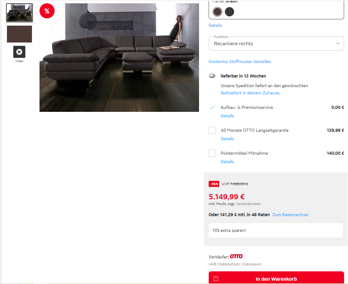
Task: Open Kostenlos Stoffmuster bestellen link
Action: (x=240, y=62)
